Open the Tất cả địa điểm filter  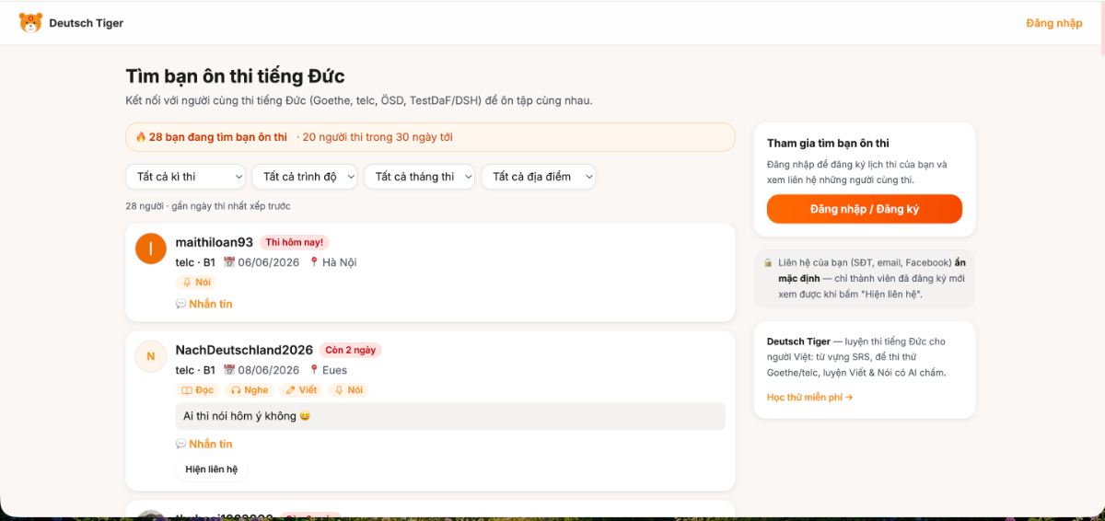click(539, 177)
